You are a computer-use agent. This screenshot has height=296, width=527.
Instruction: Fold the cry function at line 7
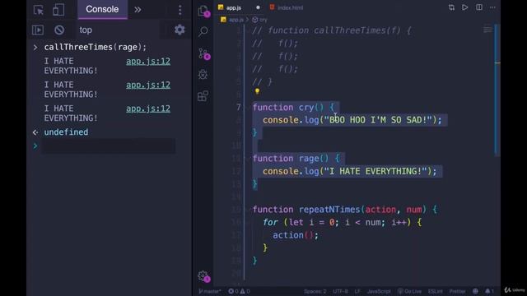tap(248, 108)
